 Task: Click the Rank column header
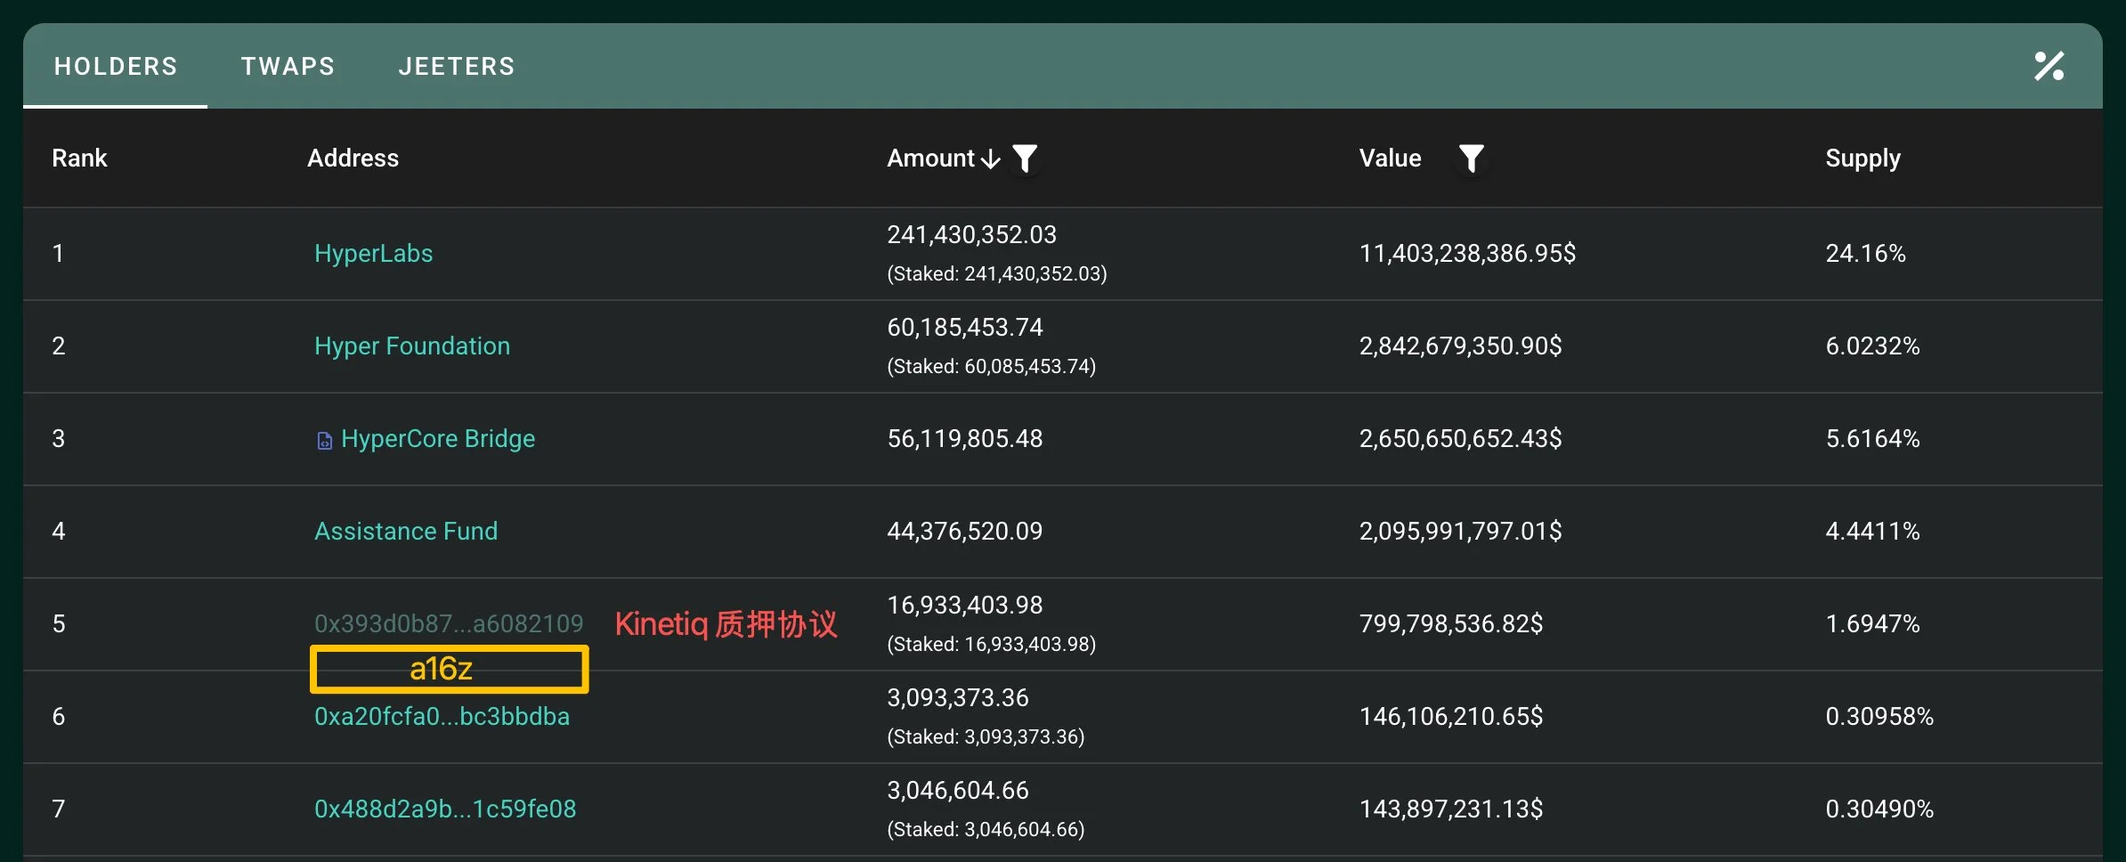point(79,159)
